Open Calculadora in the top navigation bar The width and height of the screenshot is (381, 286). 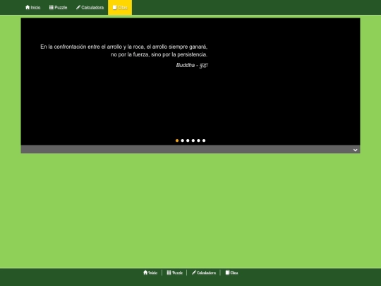coord(90,7)
